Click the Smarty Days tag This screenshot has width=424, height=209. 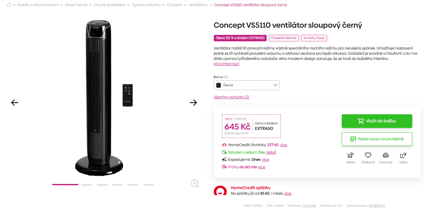pyautogui.click(x=314, y=38)
